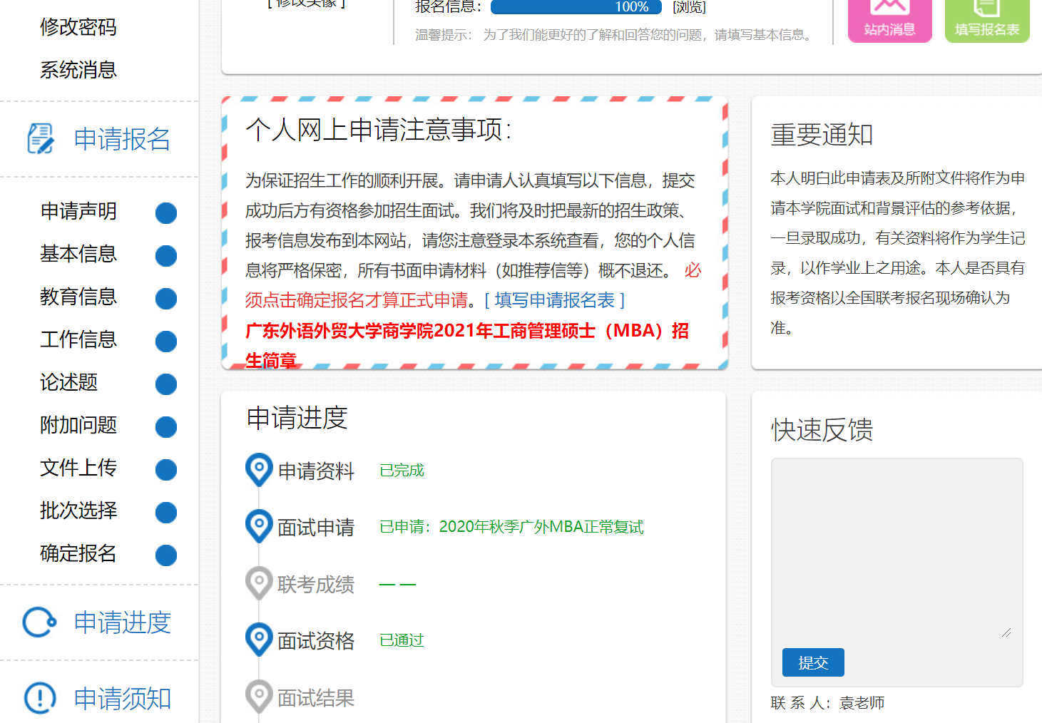1042x723 pixels.
Task: Click the 100% 报名信息 progress bar
Action: pos(576,7)
